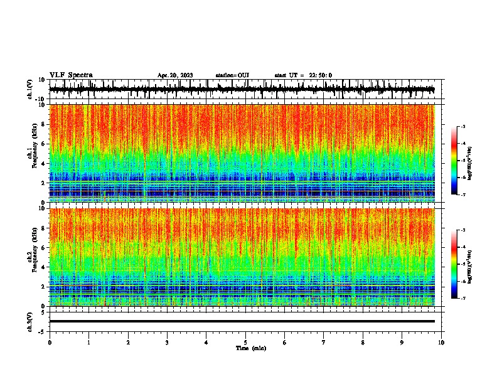The image size is (497, 384).
Task: Click the 'ch.3(V)' axis label
Action: [30, 322]
